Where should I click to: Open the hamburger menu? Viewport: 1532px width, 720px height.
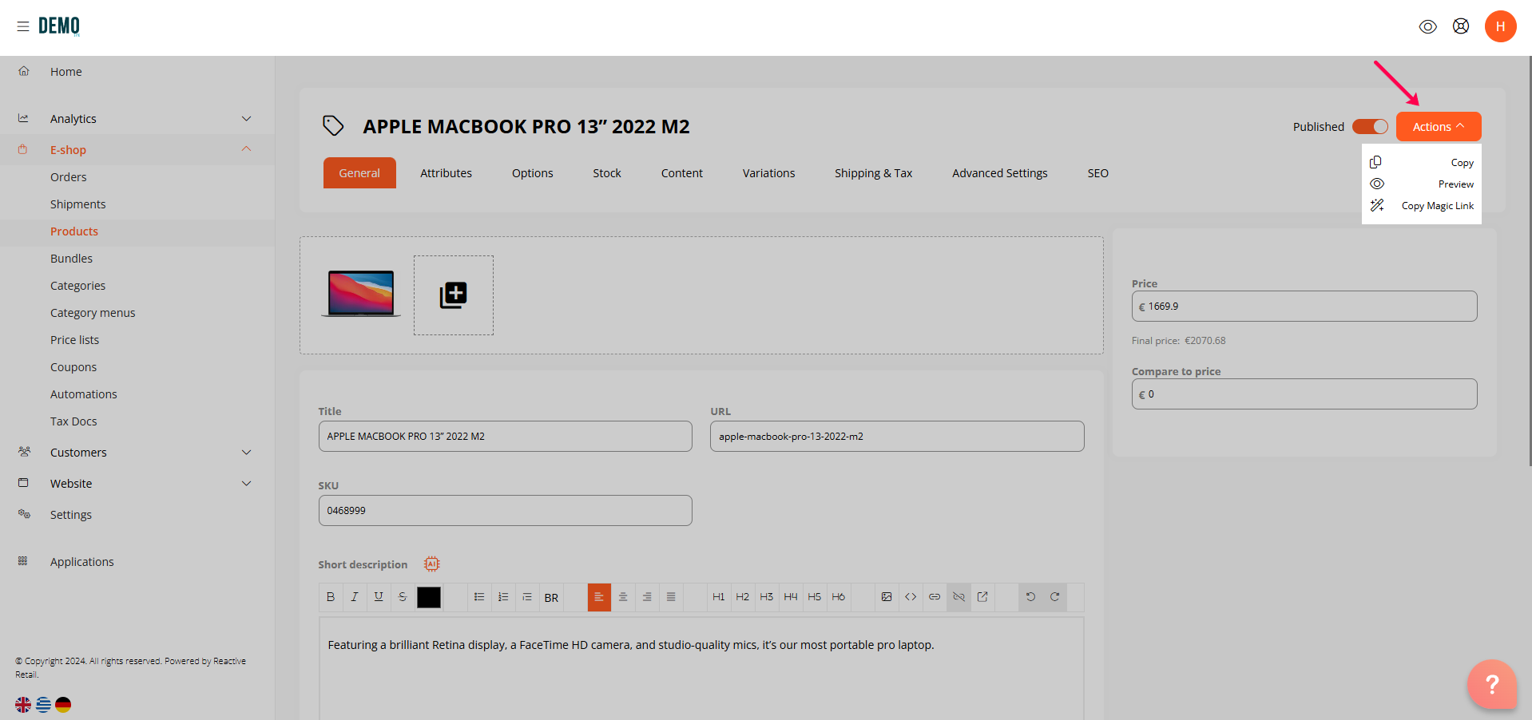23,26
